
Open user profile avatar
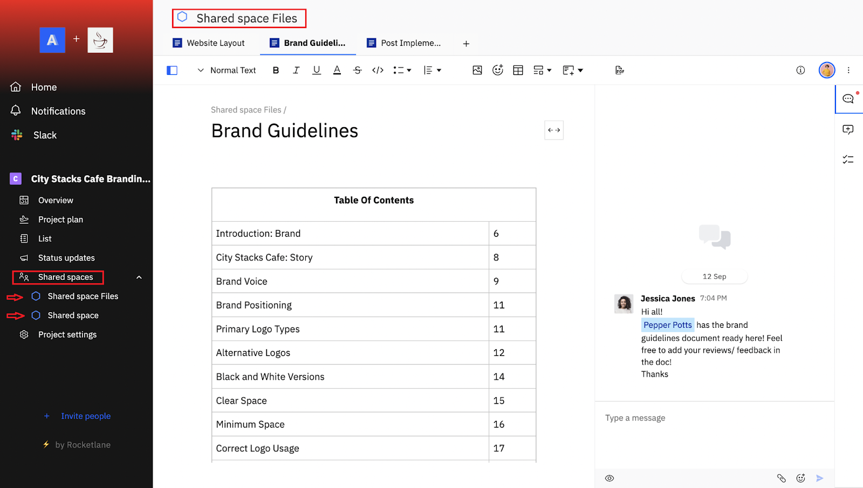(x=827, y=70)
